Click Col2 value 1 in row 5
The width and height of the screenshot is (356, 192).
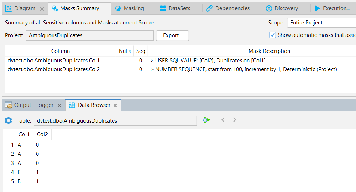point(37,181)
